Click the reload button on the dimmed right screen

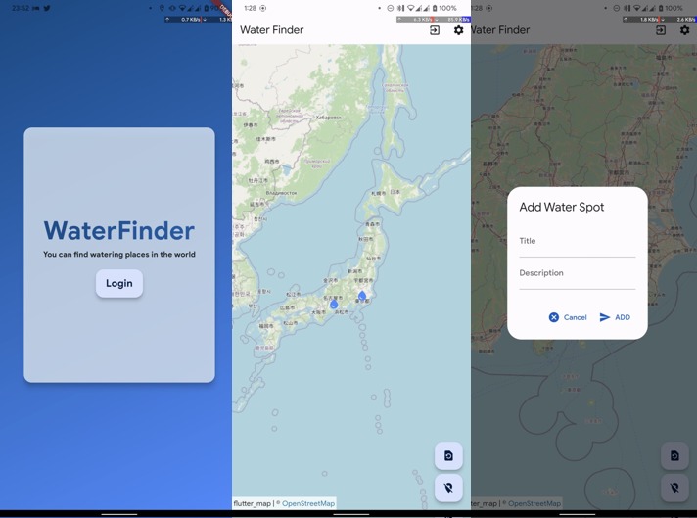point(674,455)
